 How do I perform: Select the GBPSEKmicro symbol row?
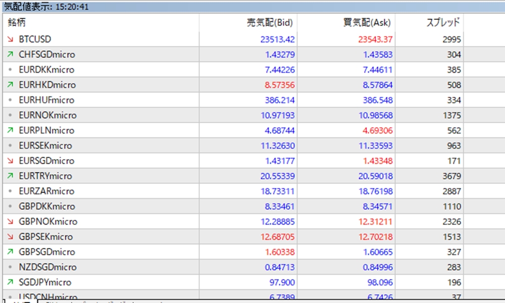tap(46, 236)
